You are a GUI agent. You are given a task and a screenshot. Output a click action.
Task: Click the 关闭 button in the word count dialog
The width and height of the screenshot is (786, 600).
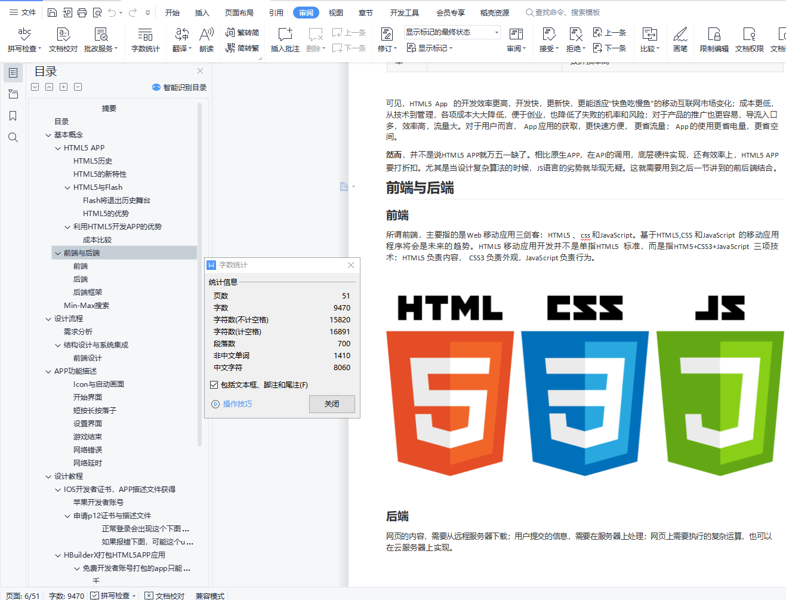[x=332, y=404]
